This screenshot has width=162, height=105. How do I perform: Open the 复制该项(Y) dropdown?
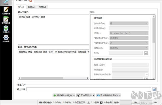(129, 23)
